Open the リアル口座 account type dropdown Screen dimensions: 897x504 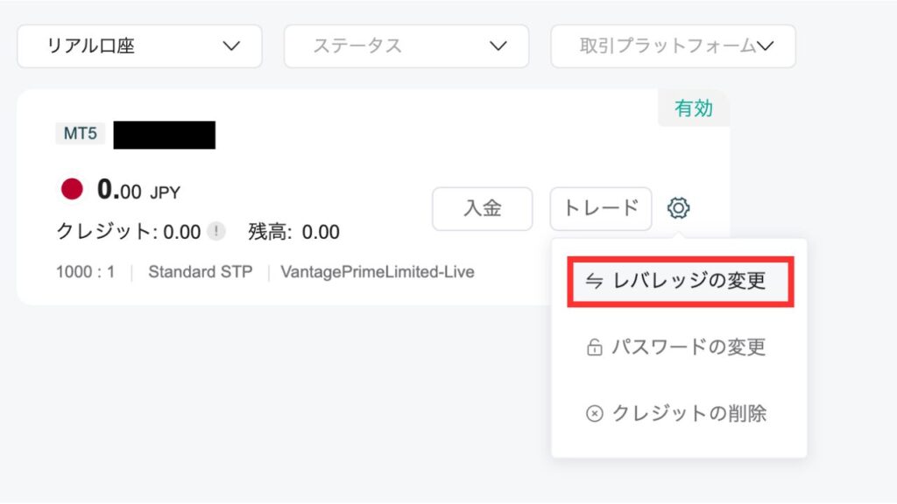139,46
